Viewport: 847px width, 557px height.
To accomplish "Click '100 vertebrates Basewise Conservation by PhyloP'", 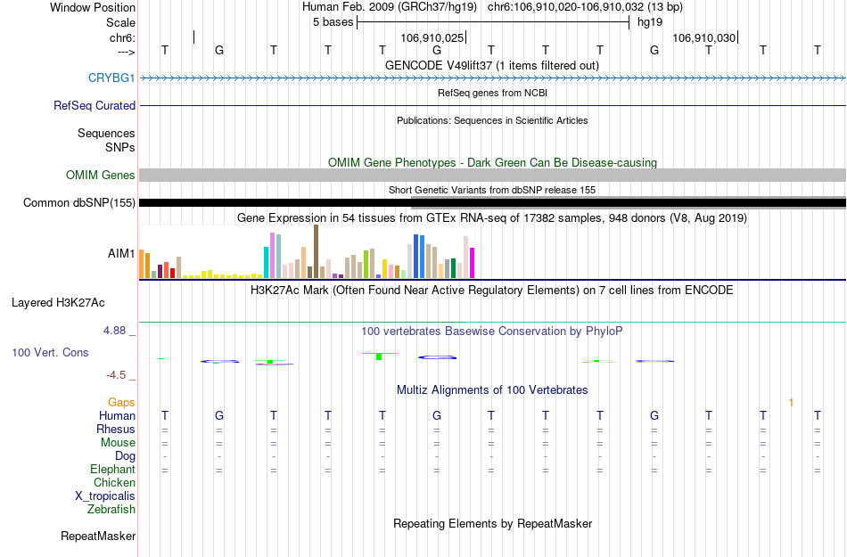I will pyautogui.click(x=492, y=331).
